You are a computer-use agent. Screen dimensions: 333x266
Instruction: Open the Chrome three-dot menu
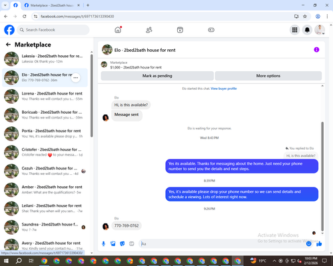pyautogui.click(x=327, y=16)
